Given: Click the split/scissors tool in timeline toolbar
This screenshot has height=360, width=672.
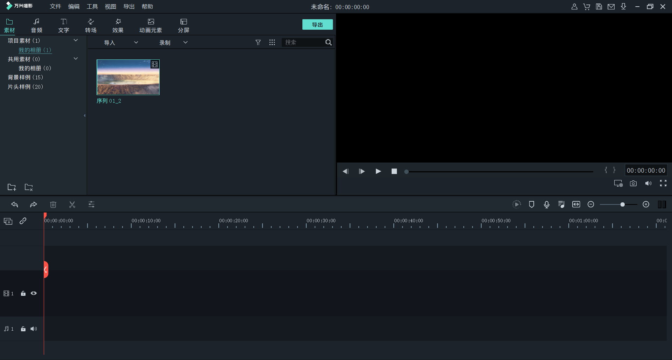Looking at the screenshot, I should pyautogui.click(x=72, y=204).
